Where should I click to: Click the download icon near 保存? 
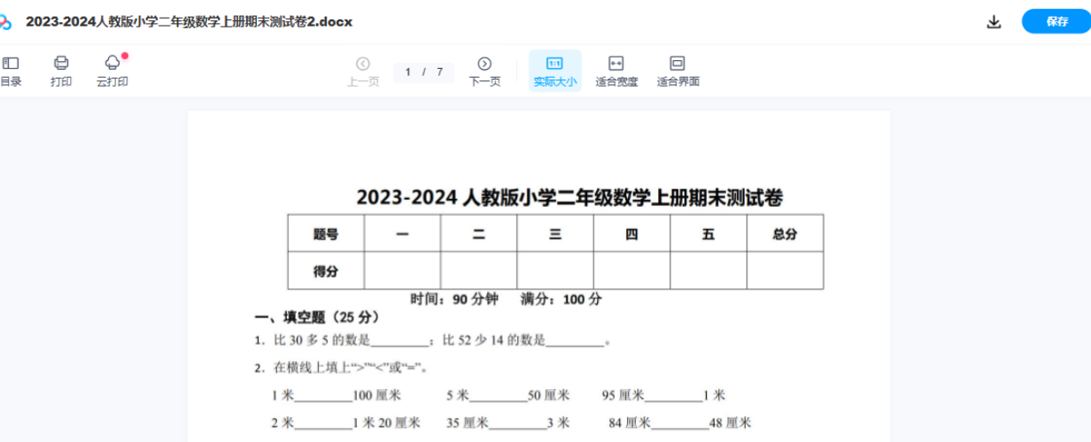pos(994,22)
